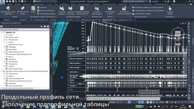Click the search magnifier icon in title bar

pyautogui.click(x=147, y=1)
